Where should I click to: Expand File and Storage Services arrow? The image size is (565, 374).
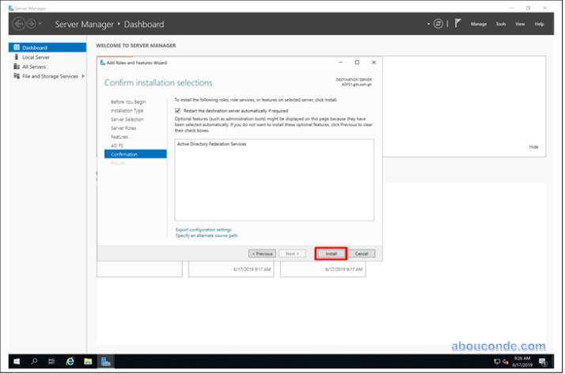click(x=83, y=76)
